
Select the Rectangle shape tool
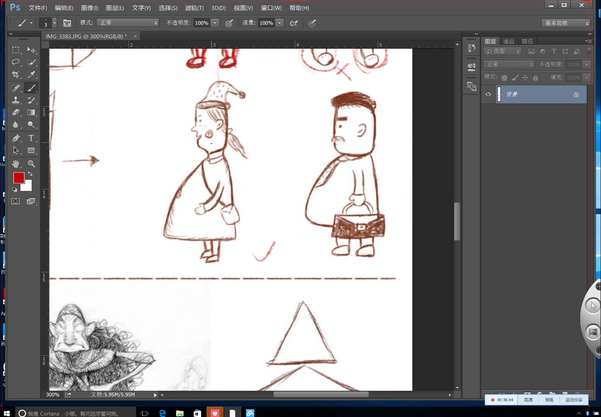tap(31, 150)
